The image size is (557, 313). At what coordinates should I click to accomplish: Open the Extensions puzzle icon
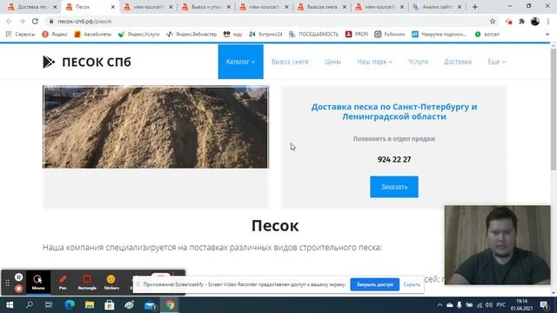[521, 21]
